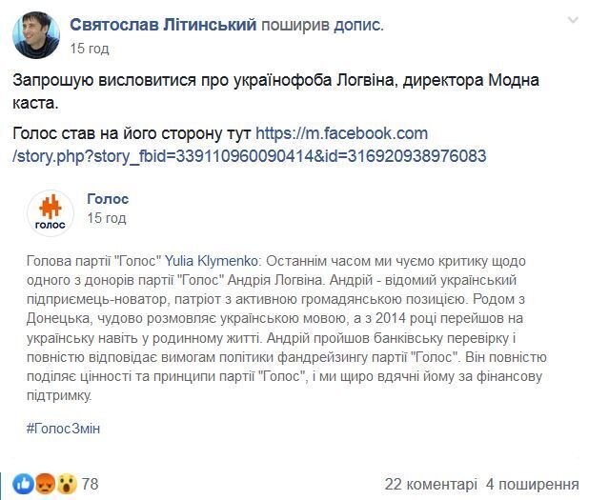Click the shared Голос post's timestamp

click(x=107, y=218)
